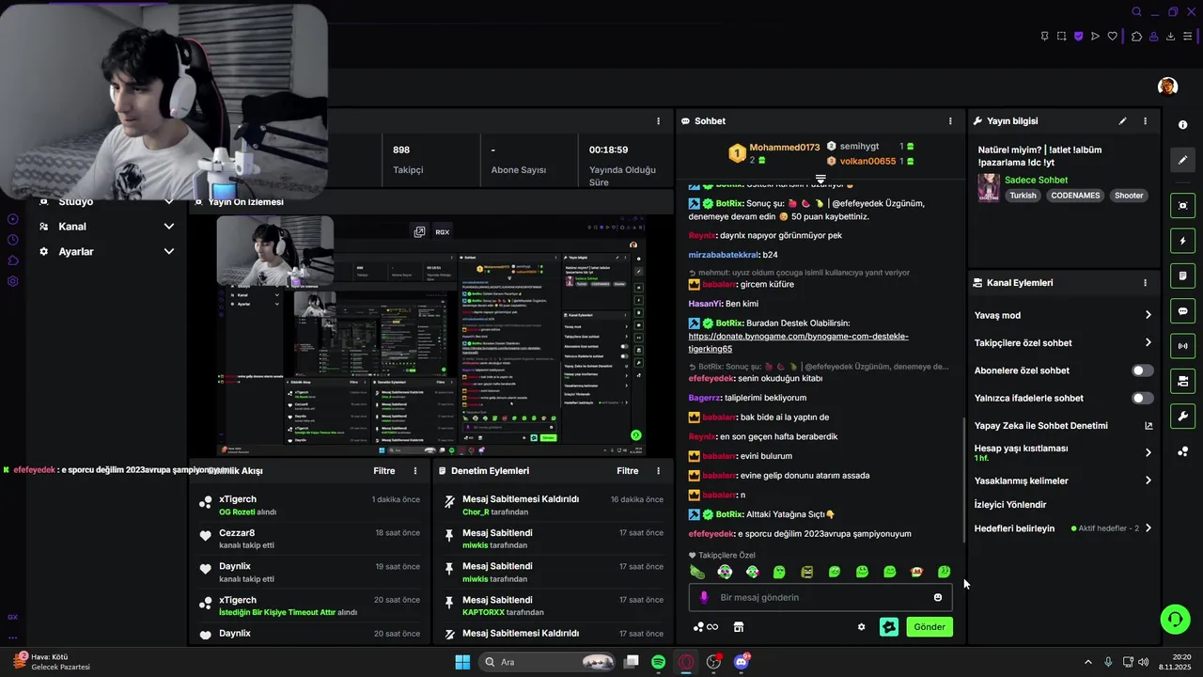1203x677 pixels.
Task: Open the bynogame donation link
Action: tap(798, 342)
